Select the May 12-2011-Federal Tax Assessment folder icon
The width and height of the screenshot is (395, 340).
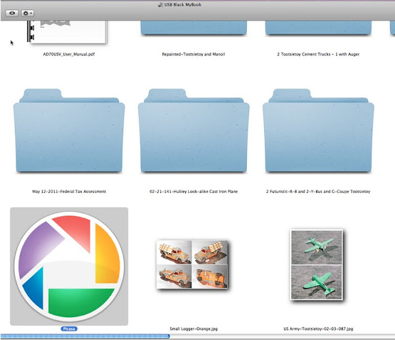tap(69, 130)
